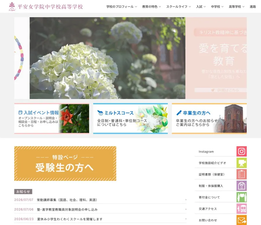Open the 証明書類（保健室） link
Image resolution: width=261 pixels, height=225 pixels.
212,174
